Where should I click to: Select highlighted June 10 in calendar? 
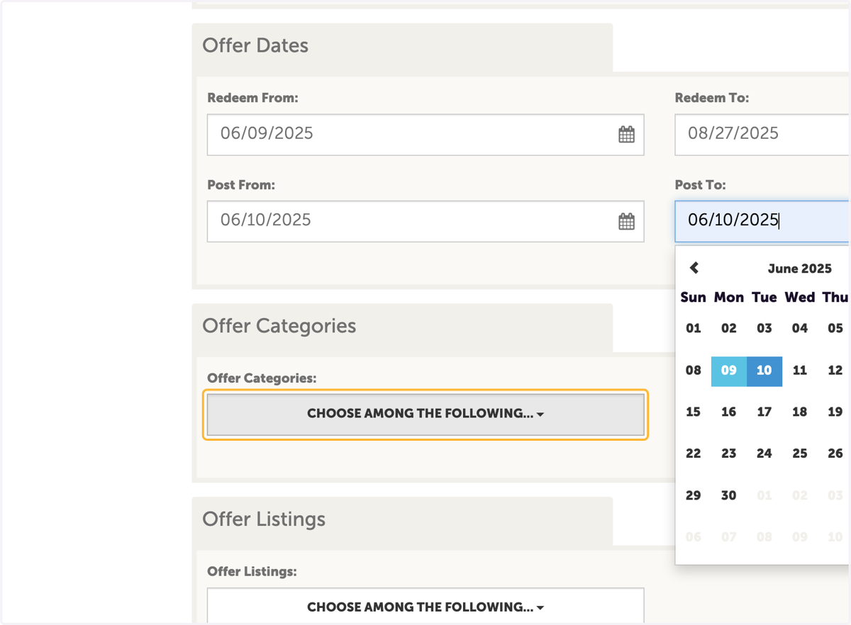point(764,371)
